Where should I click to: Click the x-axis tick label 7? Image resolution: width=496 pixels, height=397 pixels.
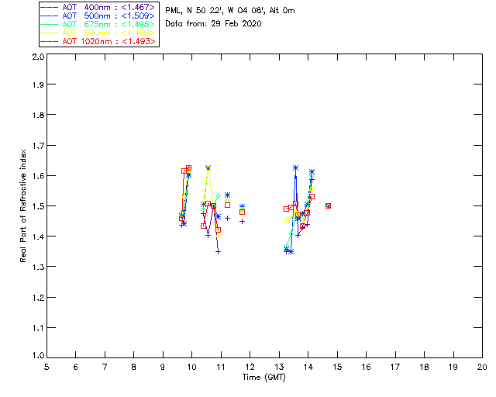click(x=105, y=367)
